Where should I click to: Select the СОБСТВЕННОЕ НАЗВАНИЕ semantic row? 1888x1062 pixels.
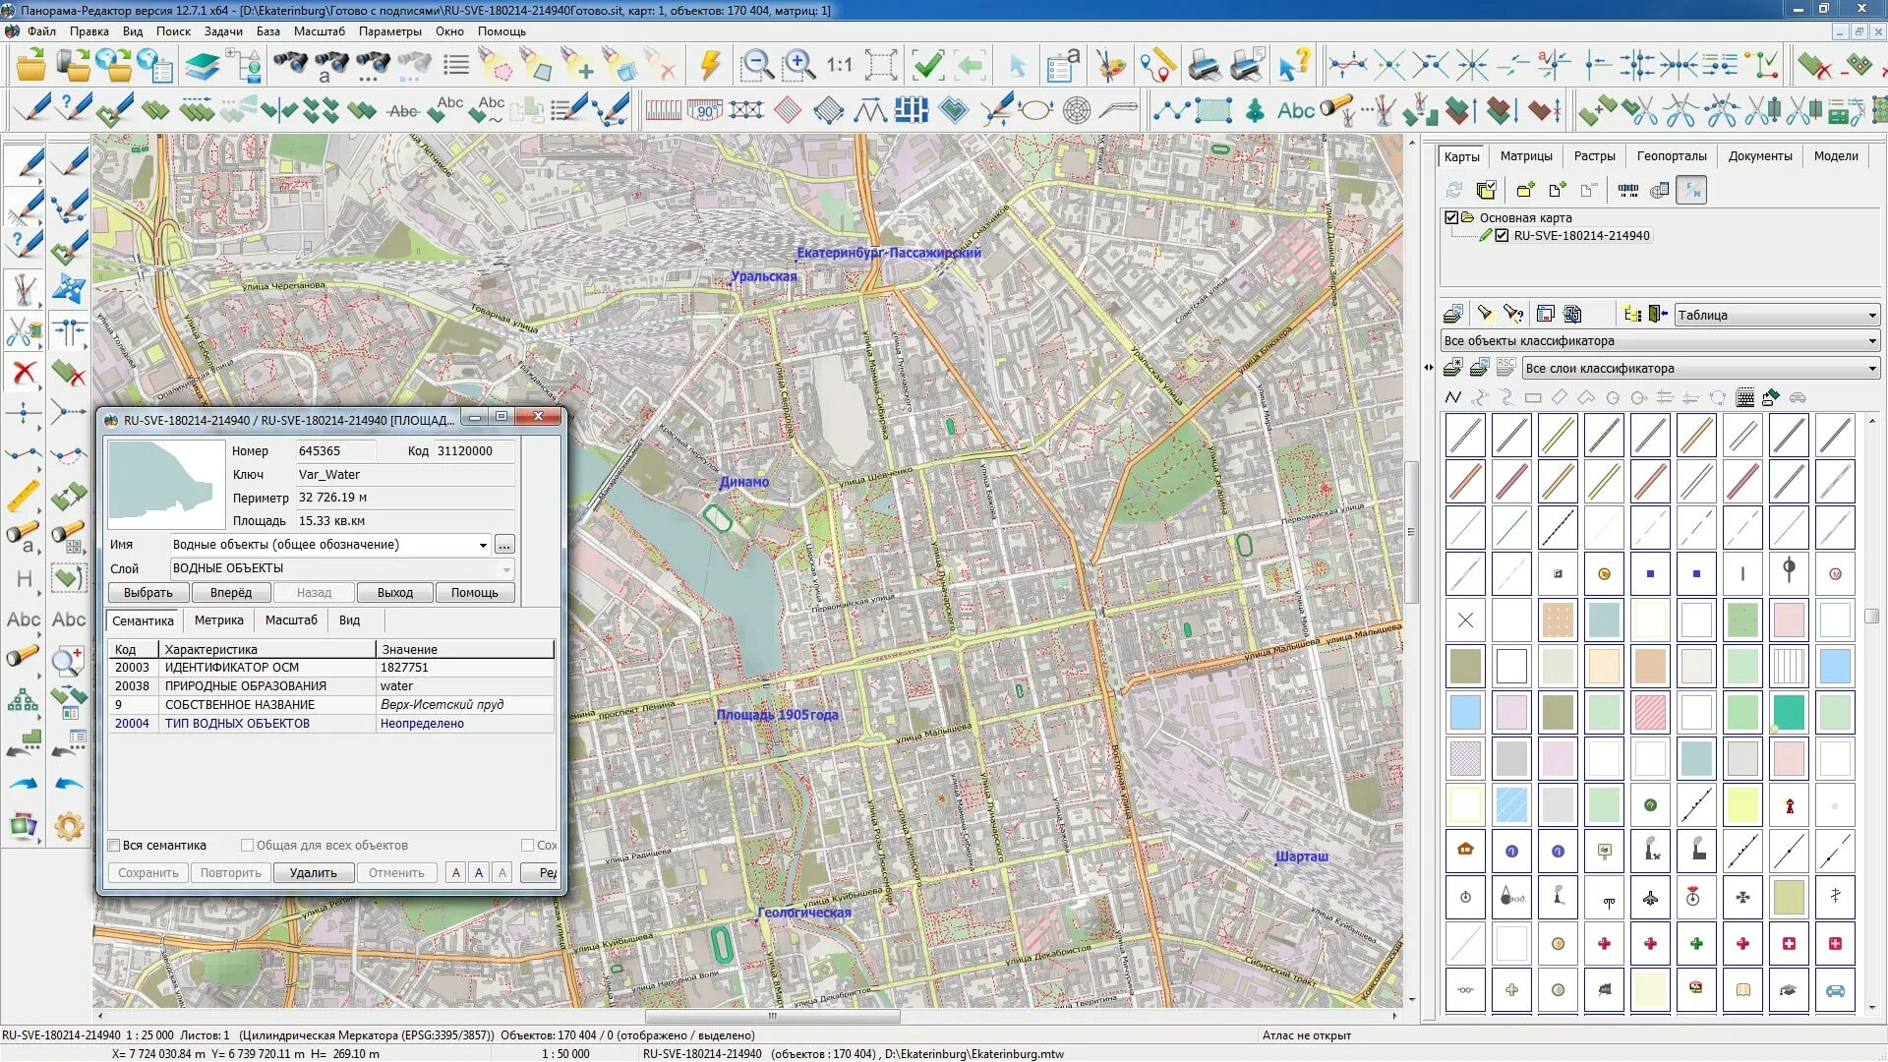point(331,704)
